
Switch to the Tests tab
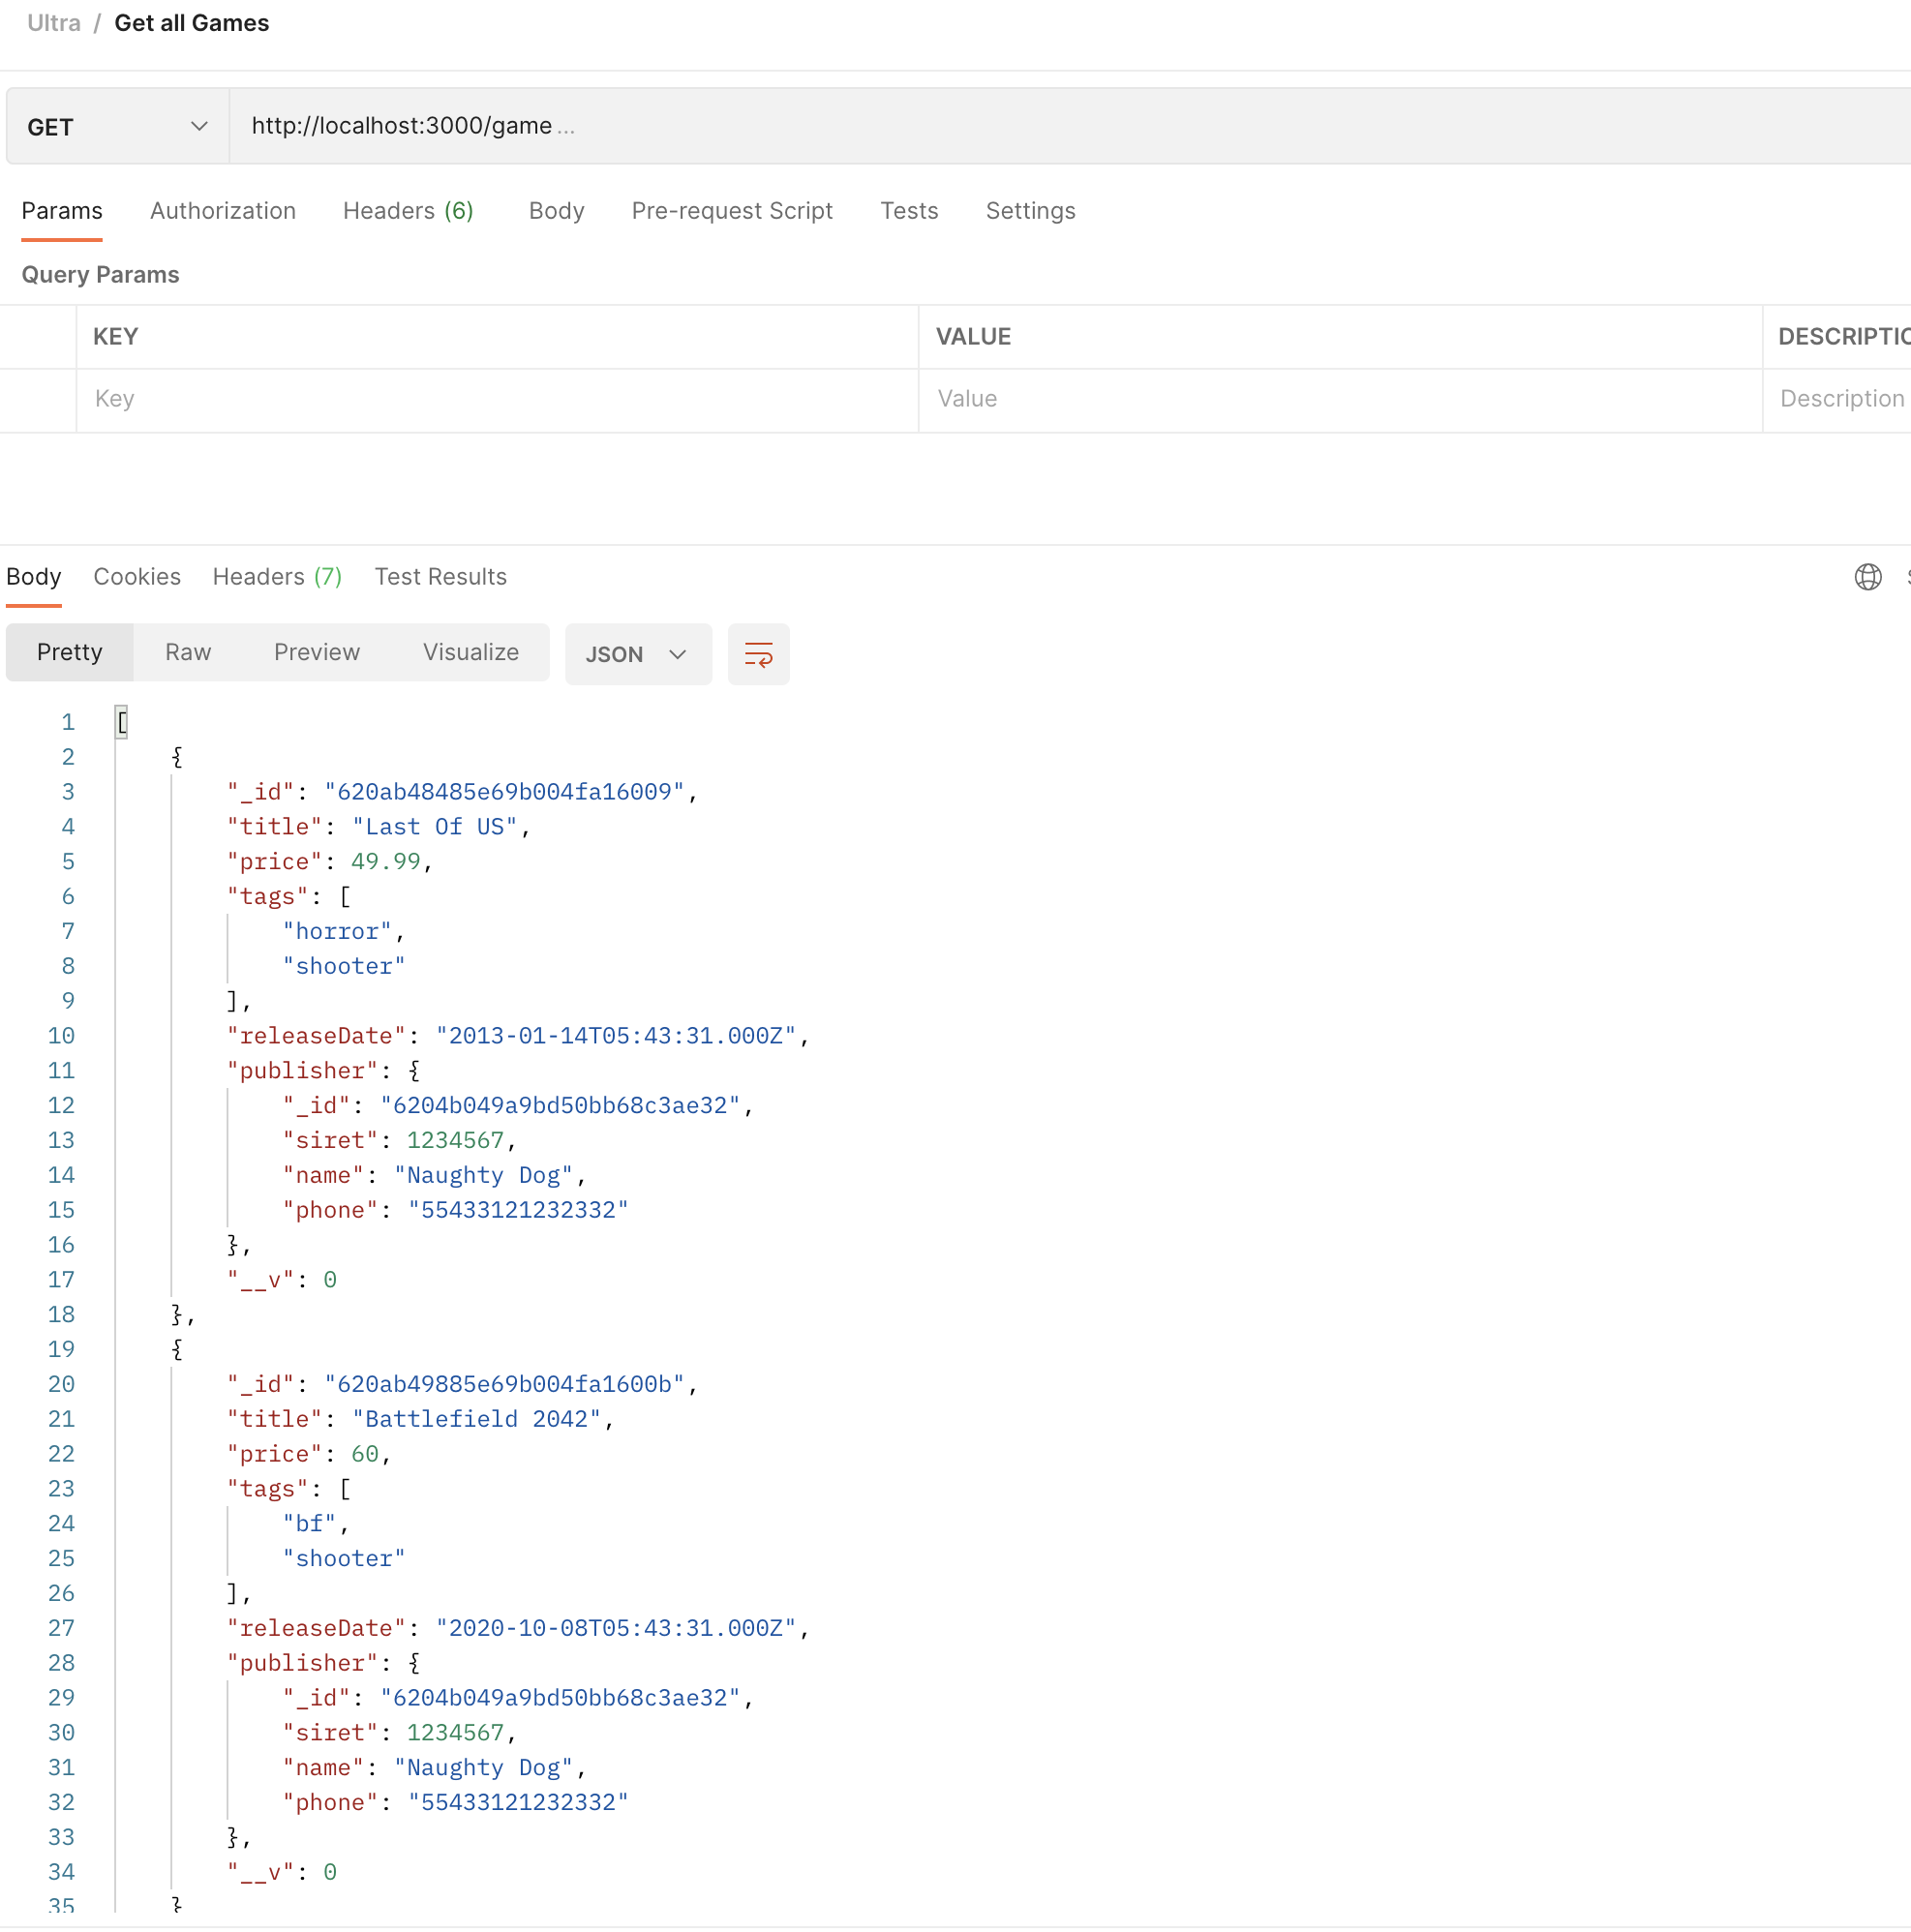click(909, 211)
